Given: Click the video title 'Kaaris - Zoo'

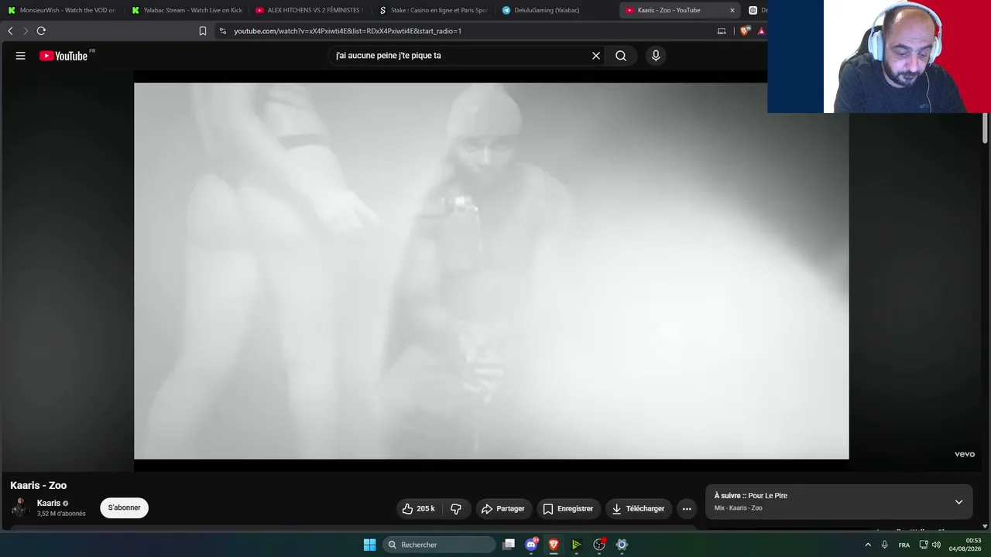Looking at the screenshot, I should pos(39,486).
